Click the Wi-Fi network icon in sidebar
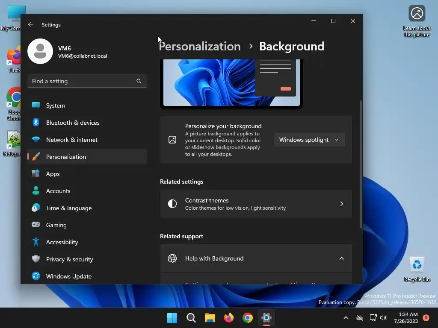Viewport: 438px width, 328px height. pos(36,139)
